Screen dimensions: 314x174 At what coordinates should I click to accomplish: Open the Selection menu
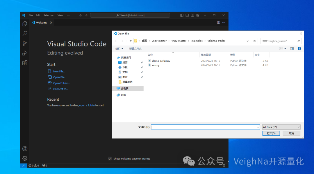point(49,15)
